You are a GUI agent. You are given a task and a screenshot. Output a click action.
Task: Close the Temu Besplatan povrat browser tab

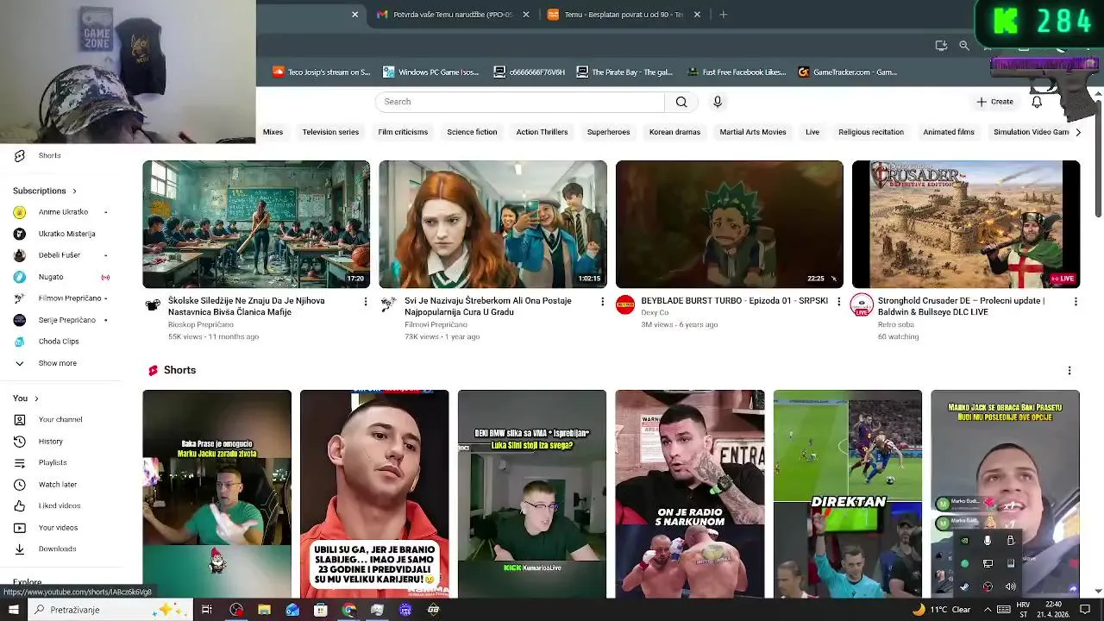(x=697, y=15)
